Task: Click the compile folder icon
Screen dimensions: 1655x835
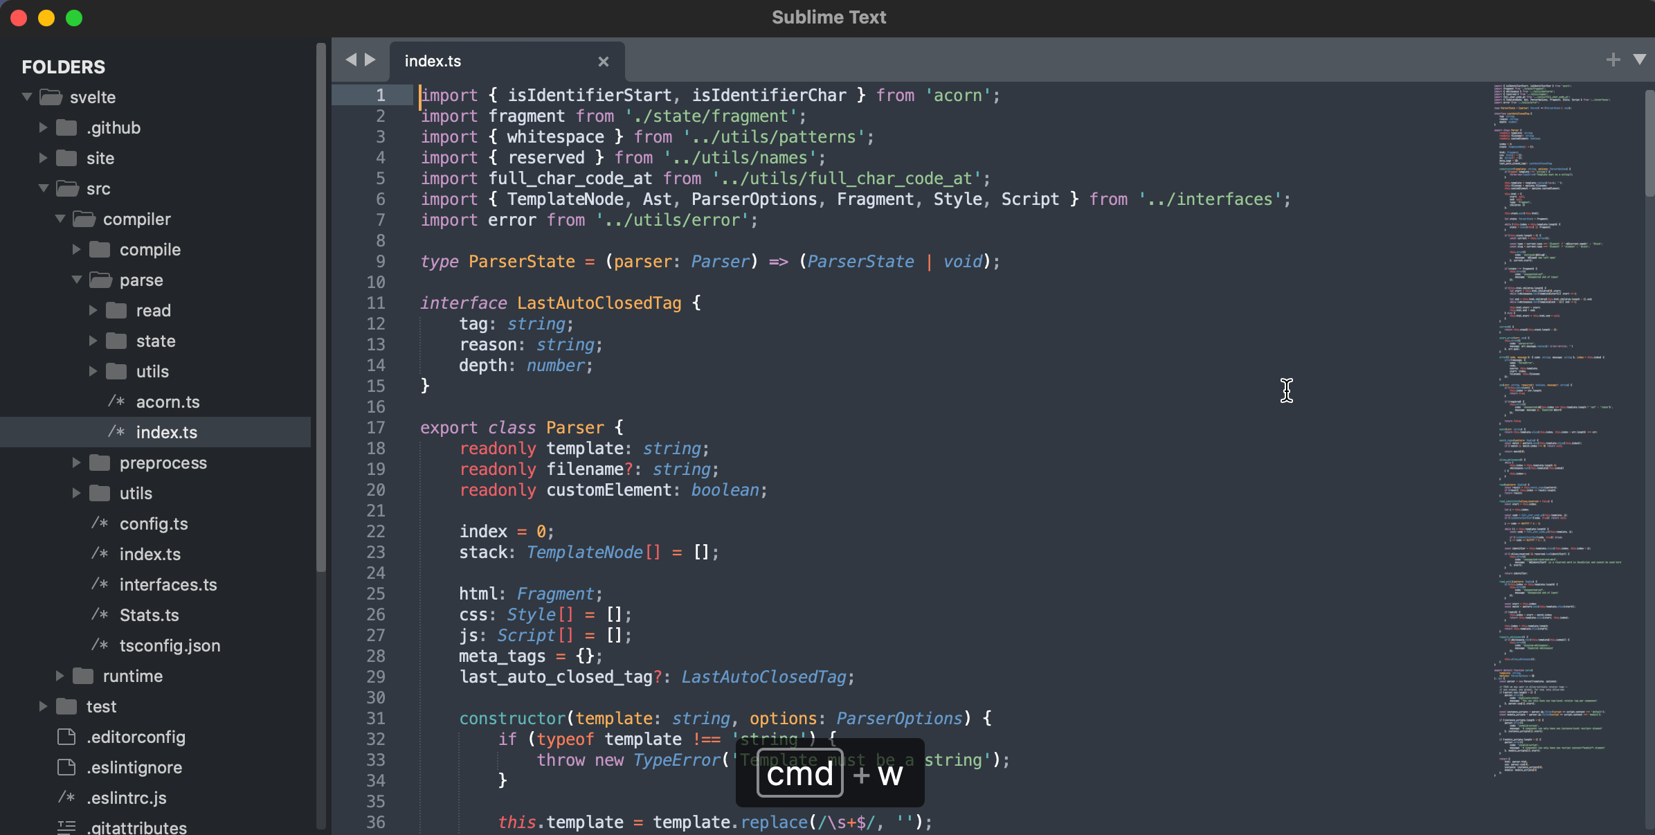Action: point(100,249)
